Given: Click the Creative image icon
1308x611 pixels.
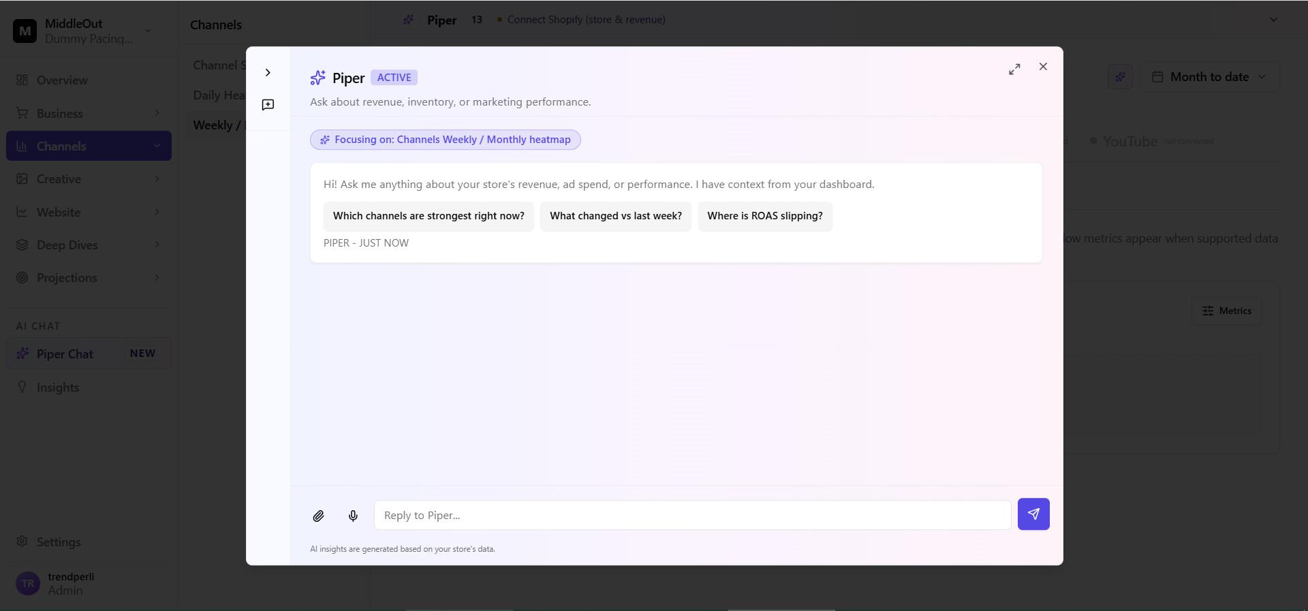Looking at the screenshot, I should pyautogui.click(x=22, y=178).
